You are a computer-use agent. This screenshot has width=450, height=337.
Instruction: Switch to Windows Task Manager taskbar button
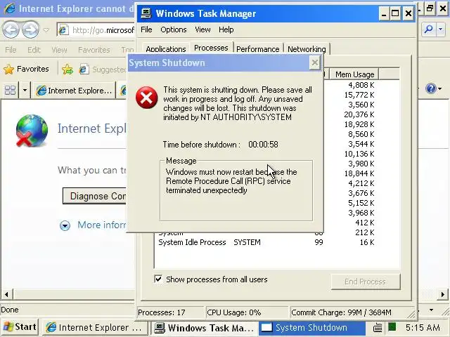(x=205, y=328)
